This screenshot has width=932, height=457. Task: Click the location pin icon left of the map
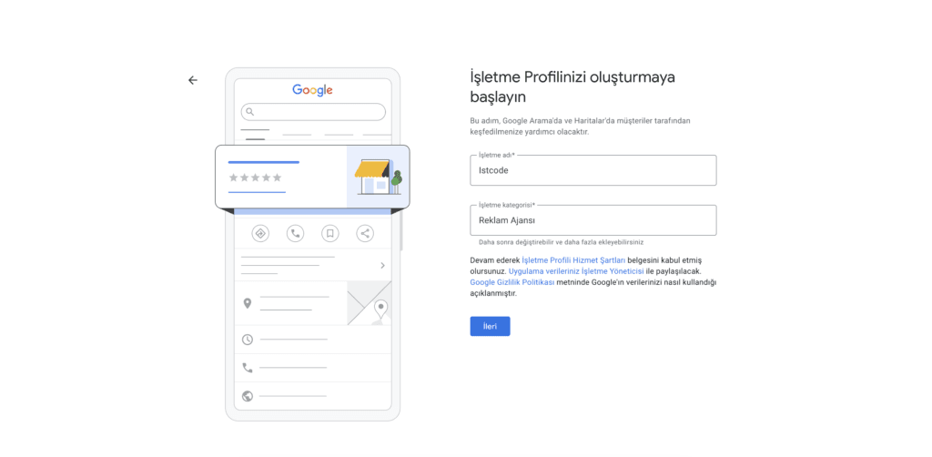[x=248, y=304]
